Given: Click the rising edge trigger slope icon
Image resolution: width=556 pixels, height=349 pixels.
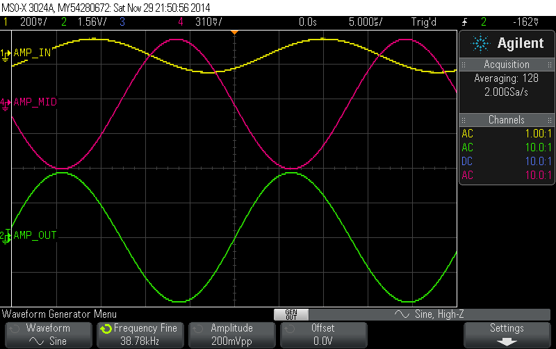Looking at the screenshot, I should [464, 22].
